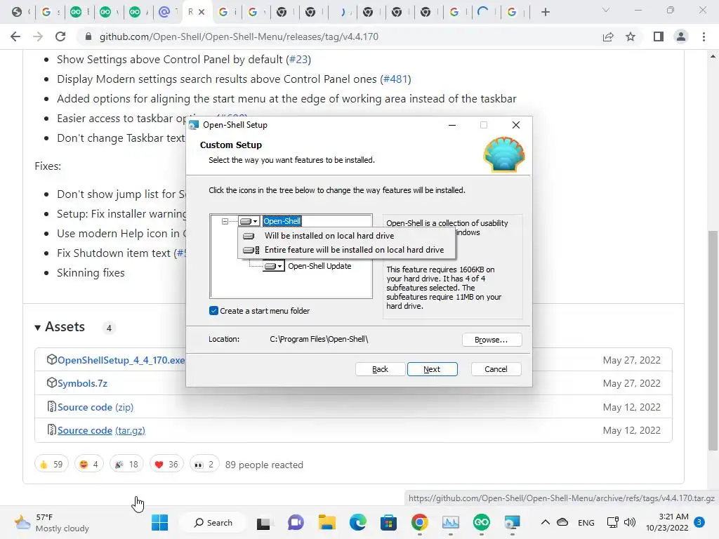Close the Open-Shell Setup dialog
This screenshot has height=539, width=719.
pos(516,125)
